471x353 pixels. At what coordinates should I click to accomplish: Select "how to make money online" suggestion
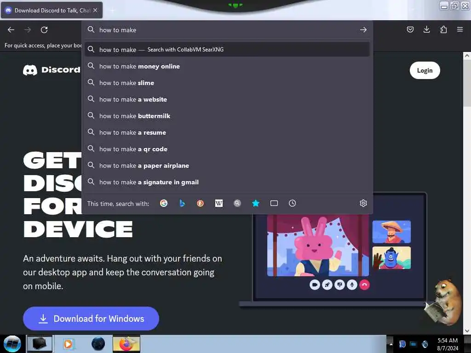227,66
